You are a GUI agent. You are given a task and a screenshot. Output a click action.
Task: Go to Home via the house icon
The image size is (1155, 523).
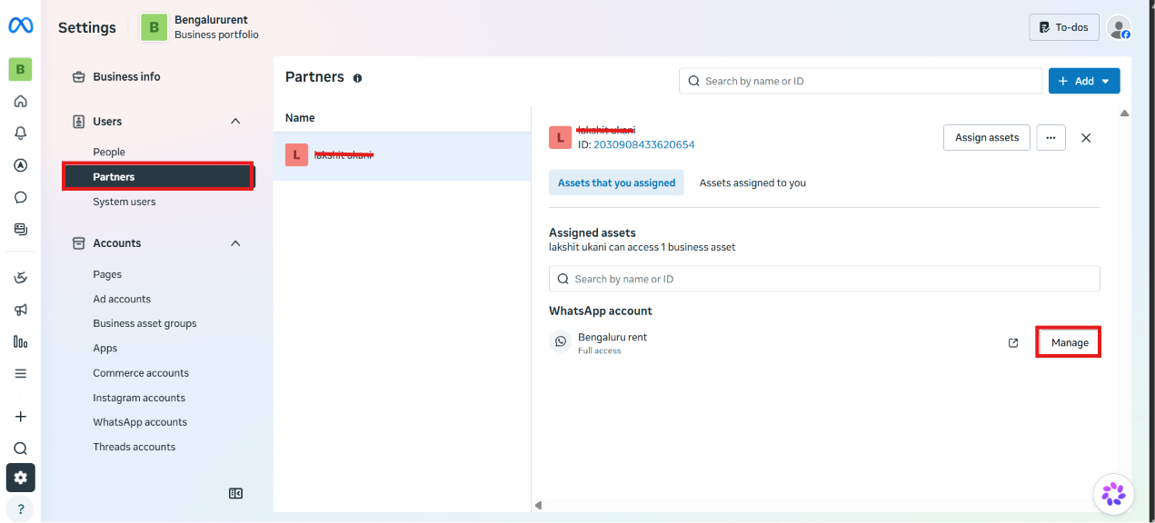(20, 101)
